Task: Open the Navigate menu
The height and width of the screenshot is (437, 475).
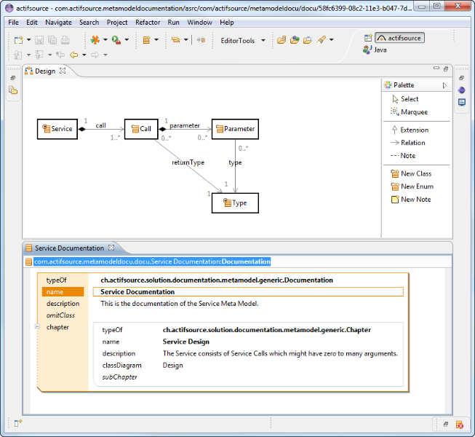Action: point(59,23)
